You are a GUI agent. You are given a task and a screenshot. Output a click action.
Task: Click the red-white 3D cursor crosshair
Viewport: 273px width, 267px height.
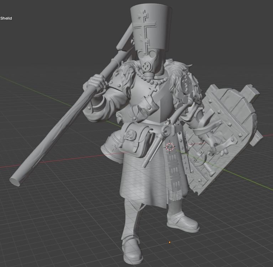(x=170, y=147)
